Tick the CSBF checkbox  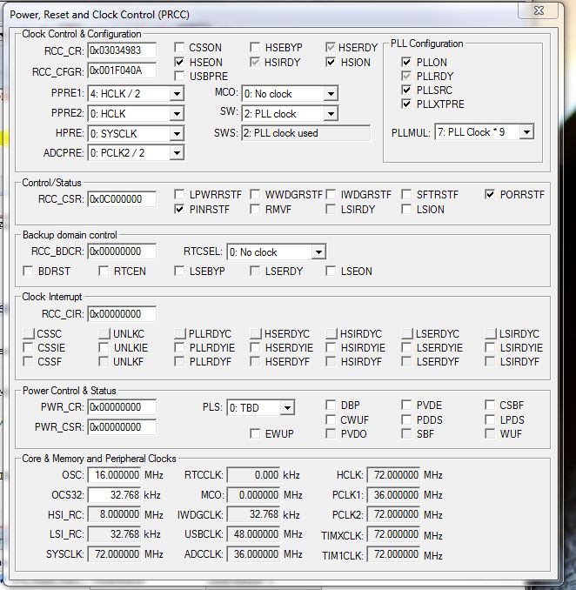pos(490,406)
